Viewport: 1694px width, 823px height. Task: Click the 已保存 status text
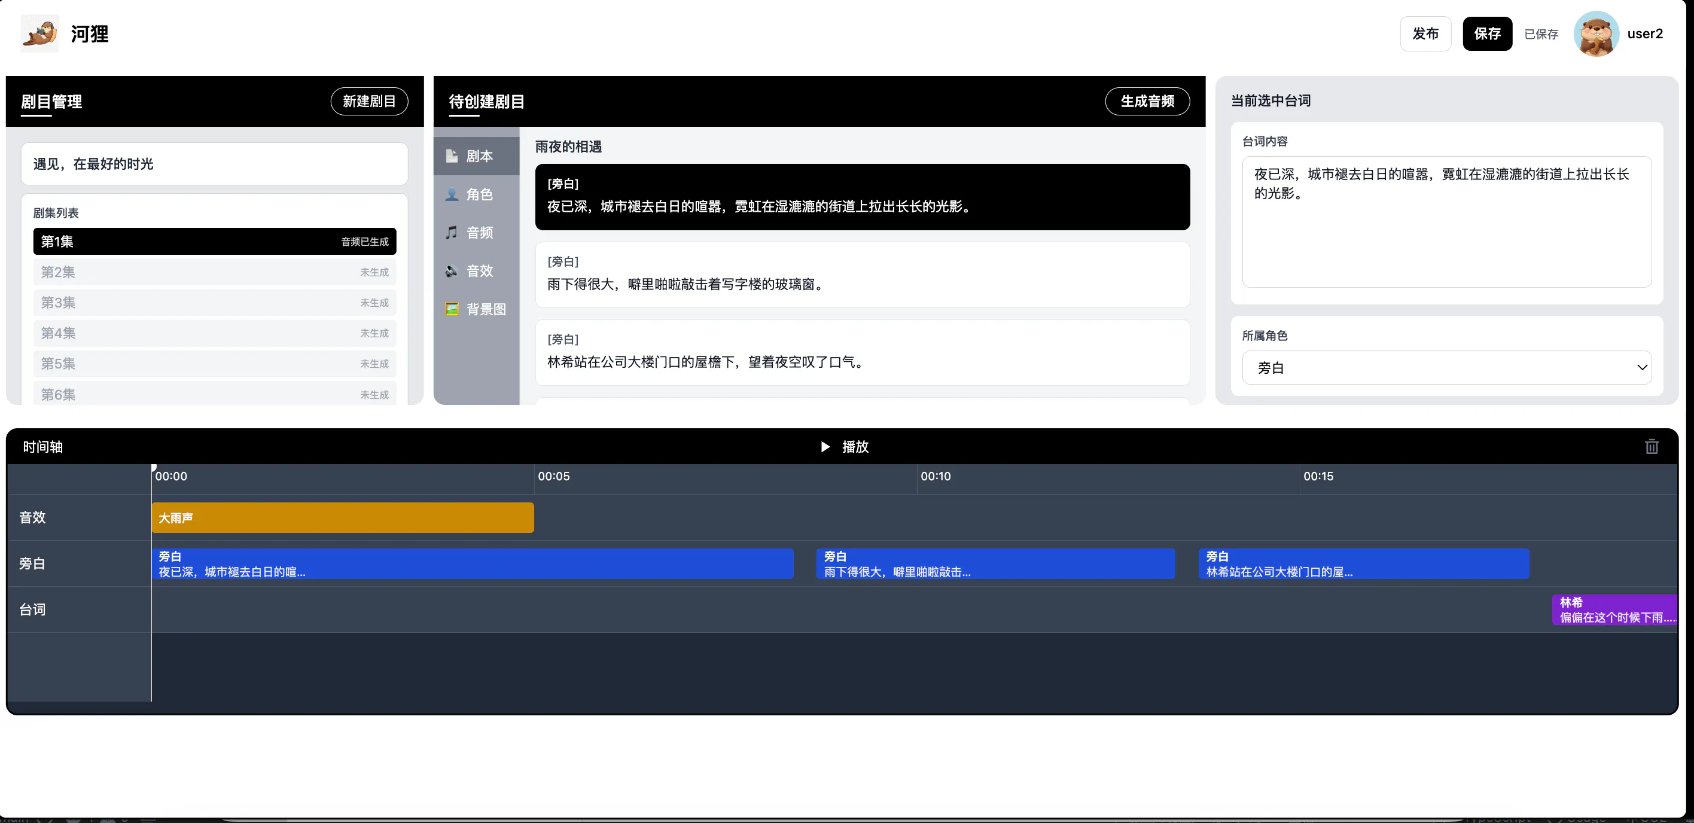[1541, 34]
